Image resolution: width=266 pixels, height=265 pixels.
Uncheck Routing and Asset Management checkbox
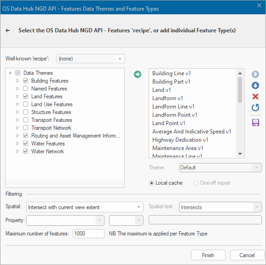[25, 136]
